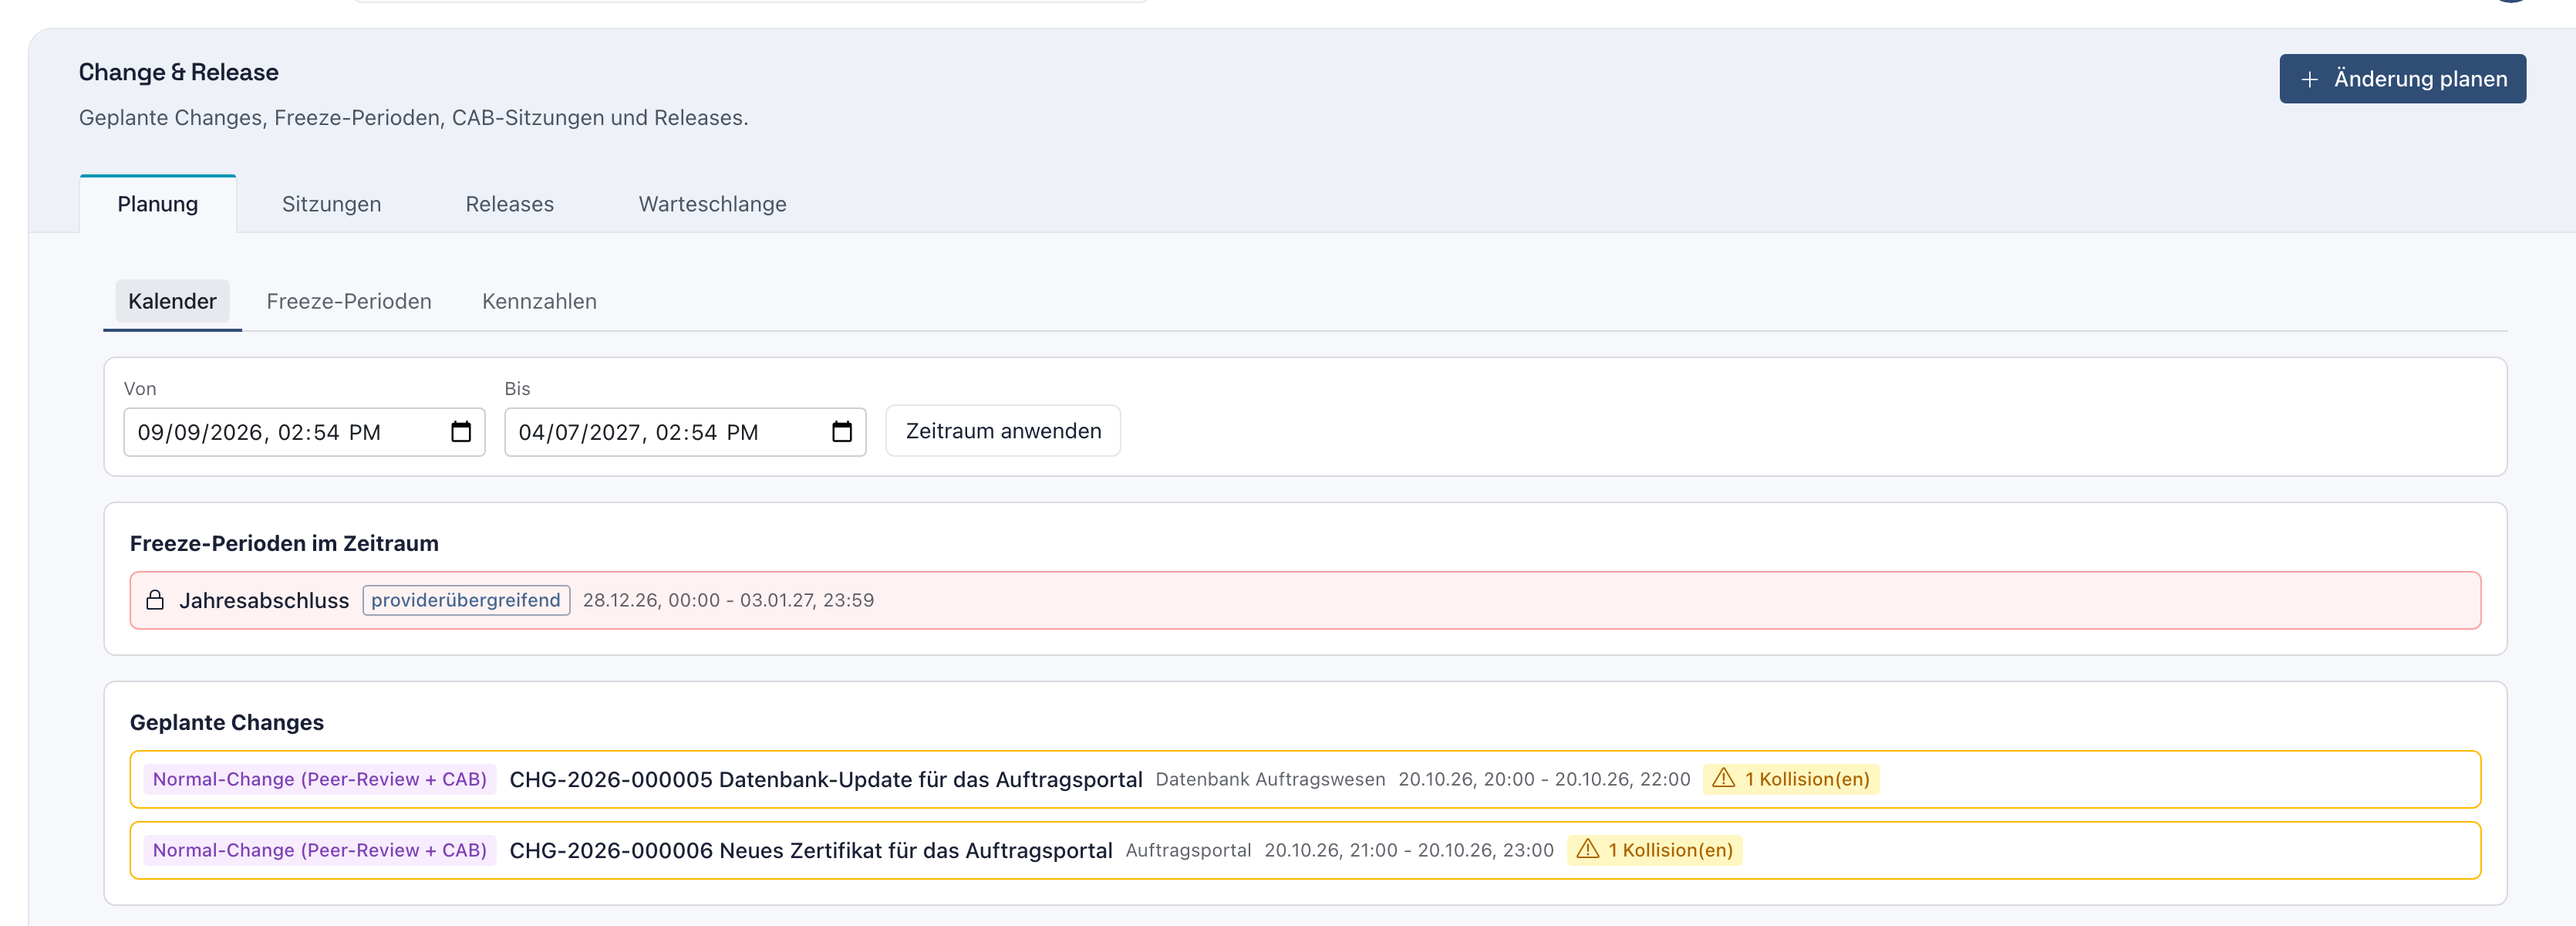
Task: Click plus icon in Änderung planen button
Action: click(x=2309, y=79)
